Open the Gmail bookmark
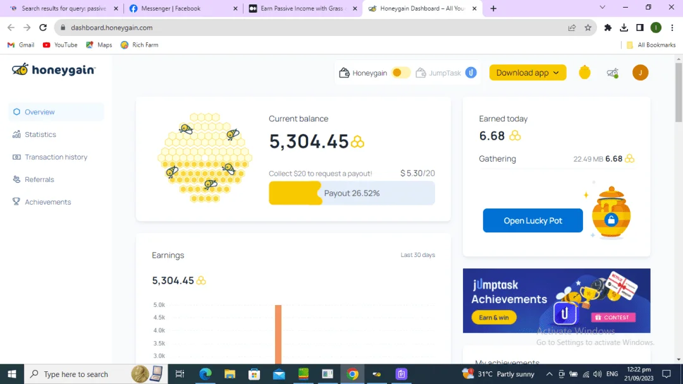 (x=21, y=45)
